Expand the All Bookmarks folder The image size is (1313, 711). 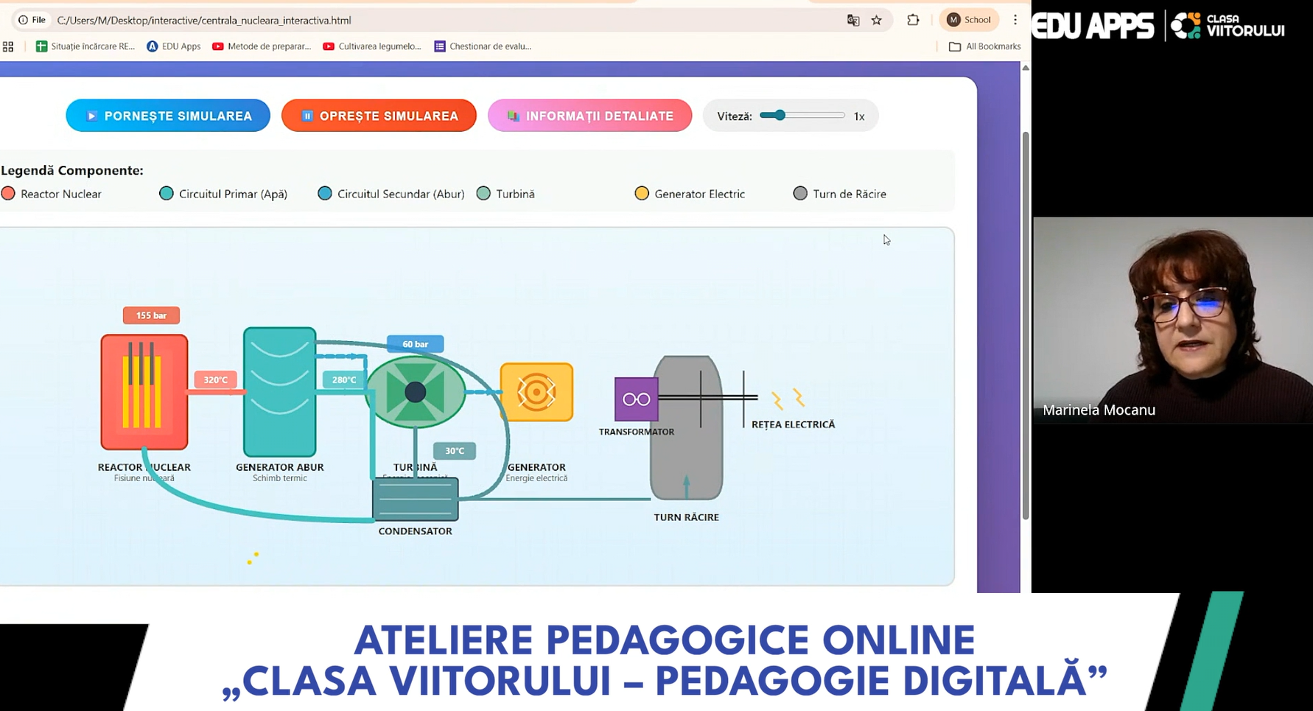click(984, 46)
